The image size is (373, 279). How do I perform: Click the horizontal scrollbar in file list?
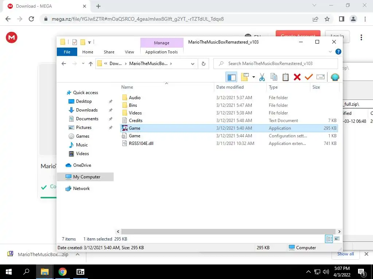click(228, 231)
